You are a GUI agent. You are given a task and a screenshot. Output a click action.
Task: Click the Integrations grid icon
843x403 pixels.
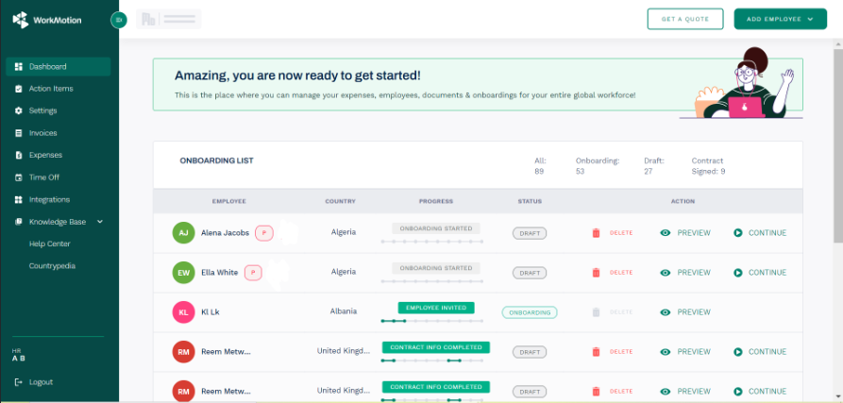tap(19, 200)
